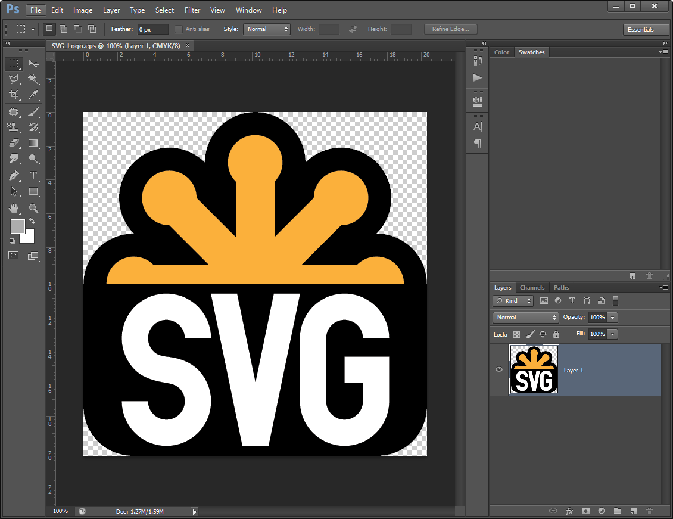
Task: Select the Clone Stamp tool
Action: click(x=14, y=128)
